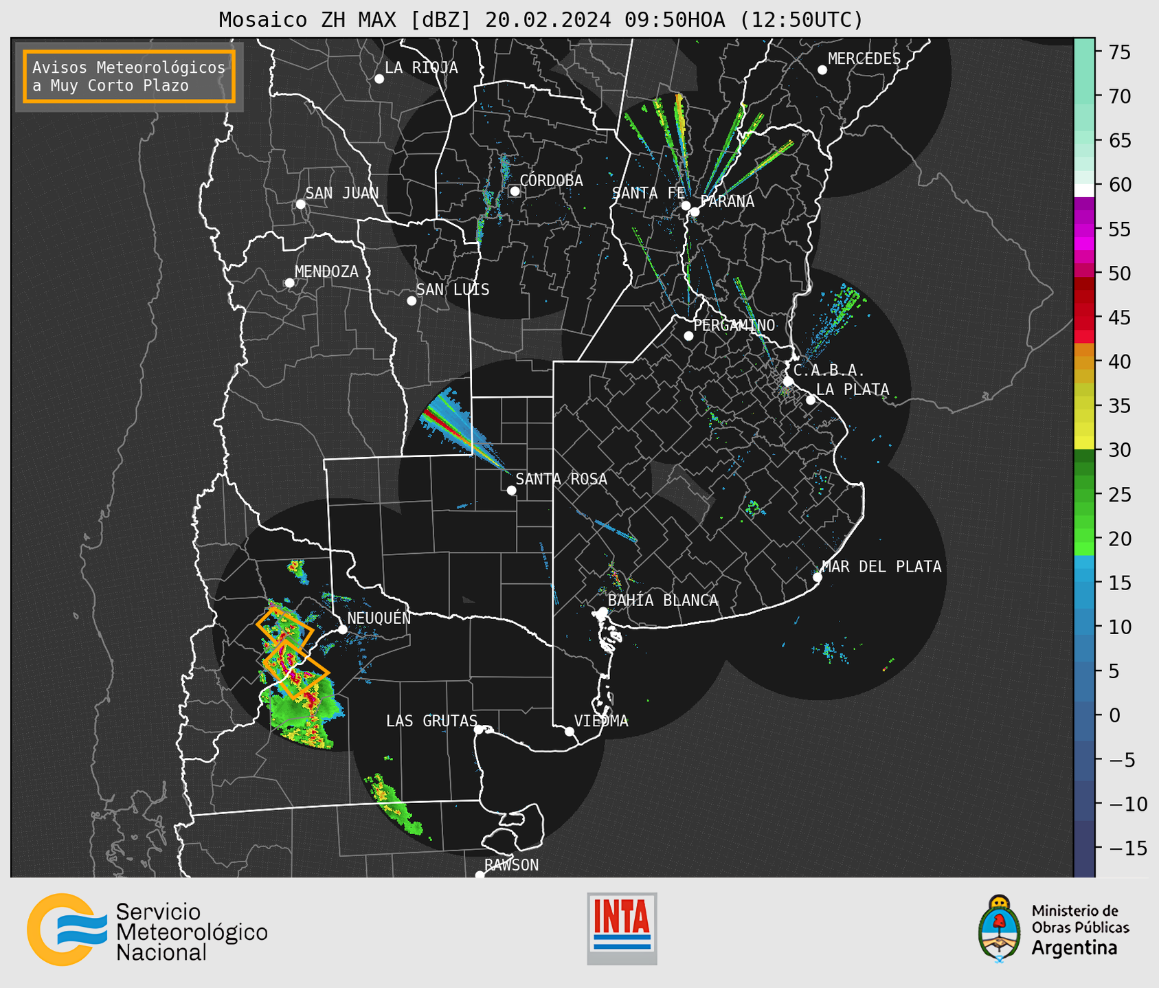This screenshot has height=988, width=1159.
Task: Click the BAHÍA BLANCA city label
Action: coord(663,600)
